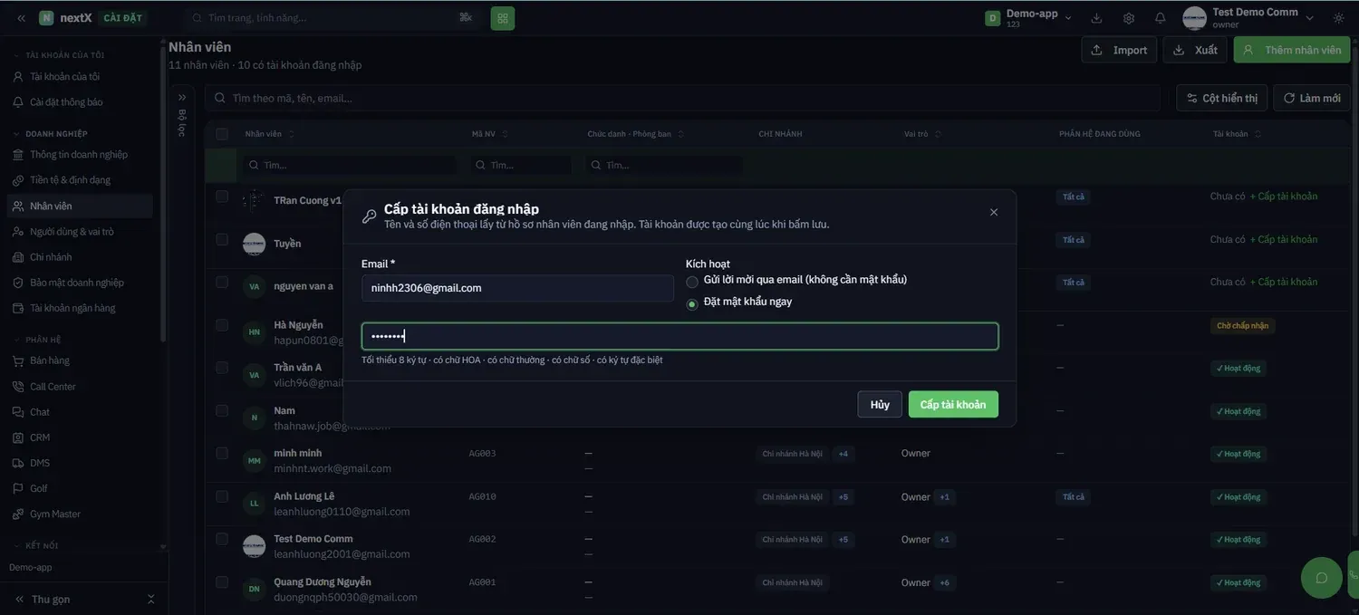Click the CRM sidebar icon
This screenshot has width=1359, height=615.
tap(18, 437)
